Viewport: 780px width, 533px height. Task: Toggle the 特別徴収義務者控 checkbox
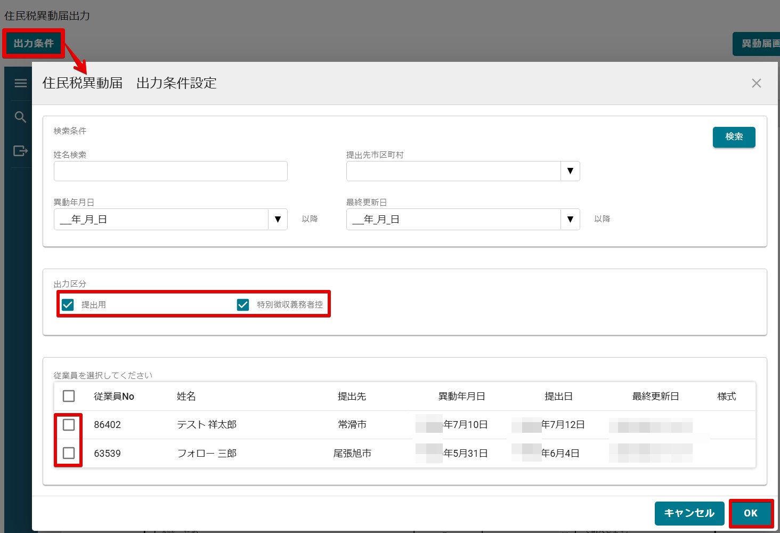coord(243,304)
